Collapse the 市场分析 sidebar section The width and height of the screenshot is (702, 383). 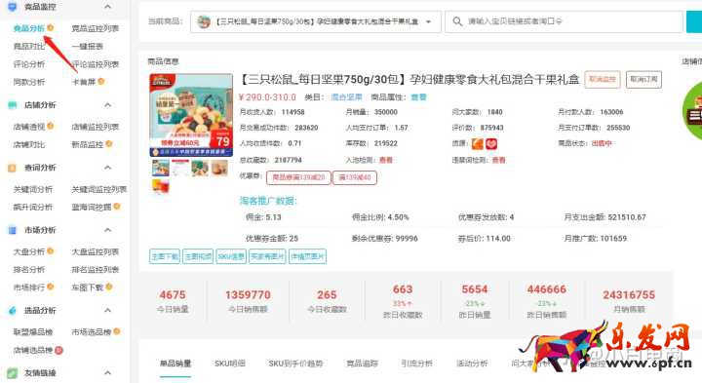(x=108, y=230)
